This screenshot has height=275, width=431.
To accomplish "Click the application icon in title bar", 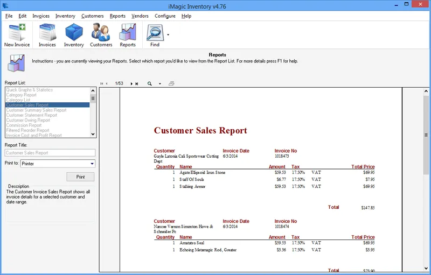I will (x=5, y=5).
